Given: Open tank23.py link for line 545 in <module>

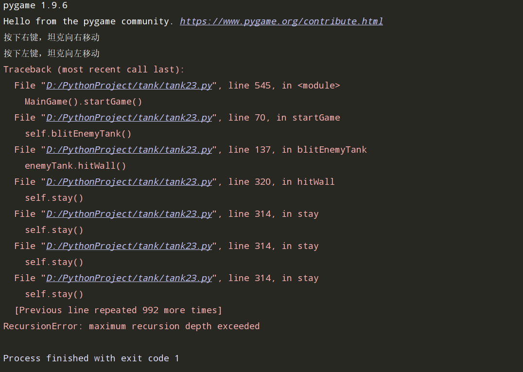Looking at the screenshot, I should click(x=129, y=86).
